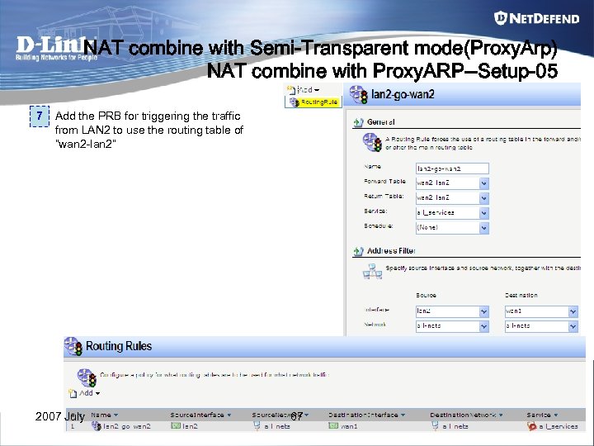
Task: Click the RoutingRule menu icon
Action: 294,102
